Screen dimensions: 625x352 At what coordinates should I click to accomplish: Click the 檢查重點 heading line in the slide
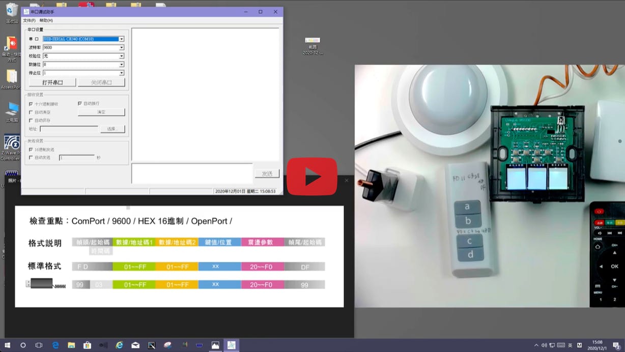tap(131, 221)
